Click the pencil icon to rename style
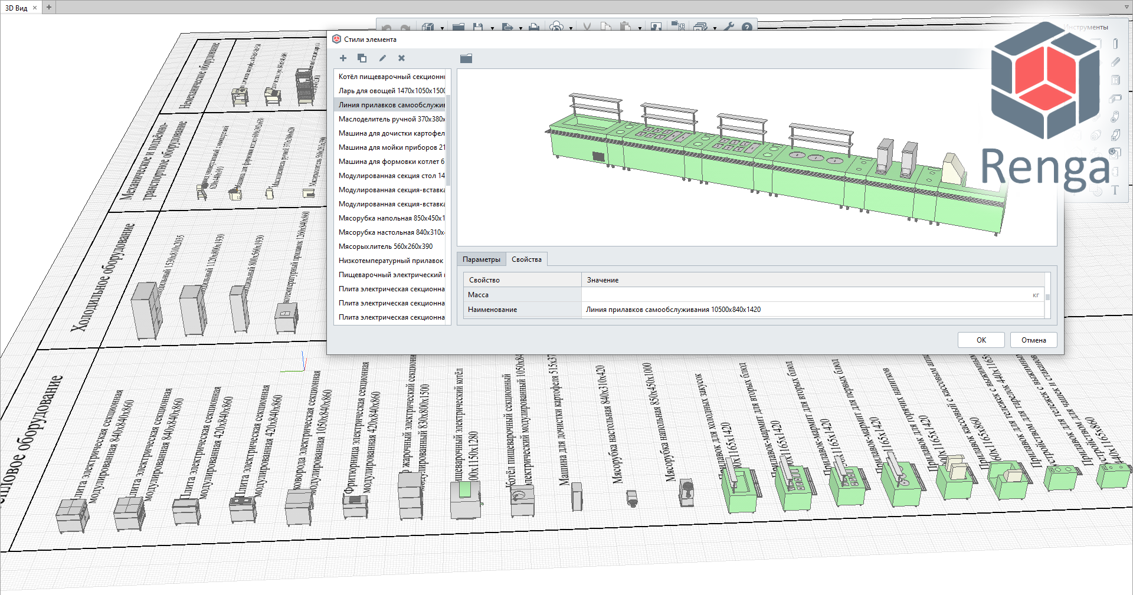Viewport: 1133px width, 595px height. (x=382, y=58)
